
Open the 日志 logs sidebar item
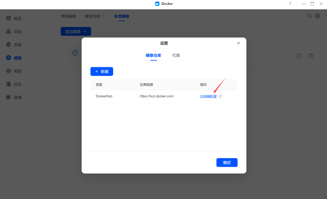click(x=14, y=84)
